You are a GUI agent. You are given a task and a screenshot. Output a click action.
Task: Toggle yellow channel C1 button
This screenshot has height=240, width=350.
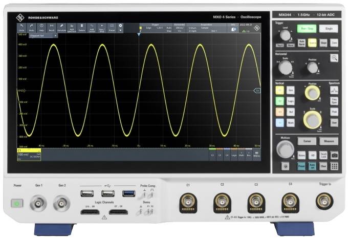[x=279, y=90]
